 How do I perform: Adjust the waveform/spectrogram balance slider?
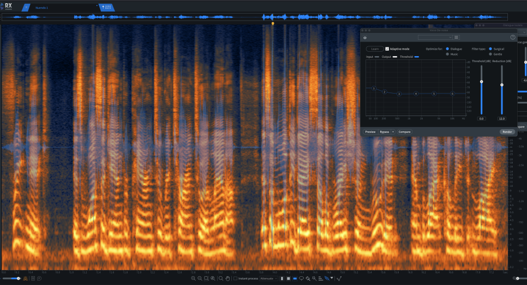coord(18,278)
